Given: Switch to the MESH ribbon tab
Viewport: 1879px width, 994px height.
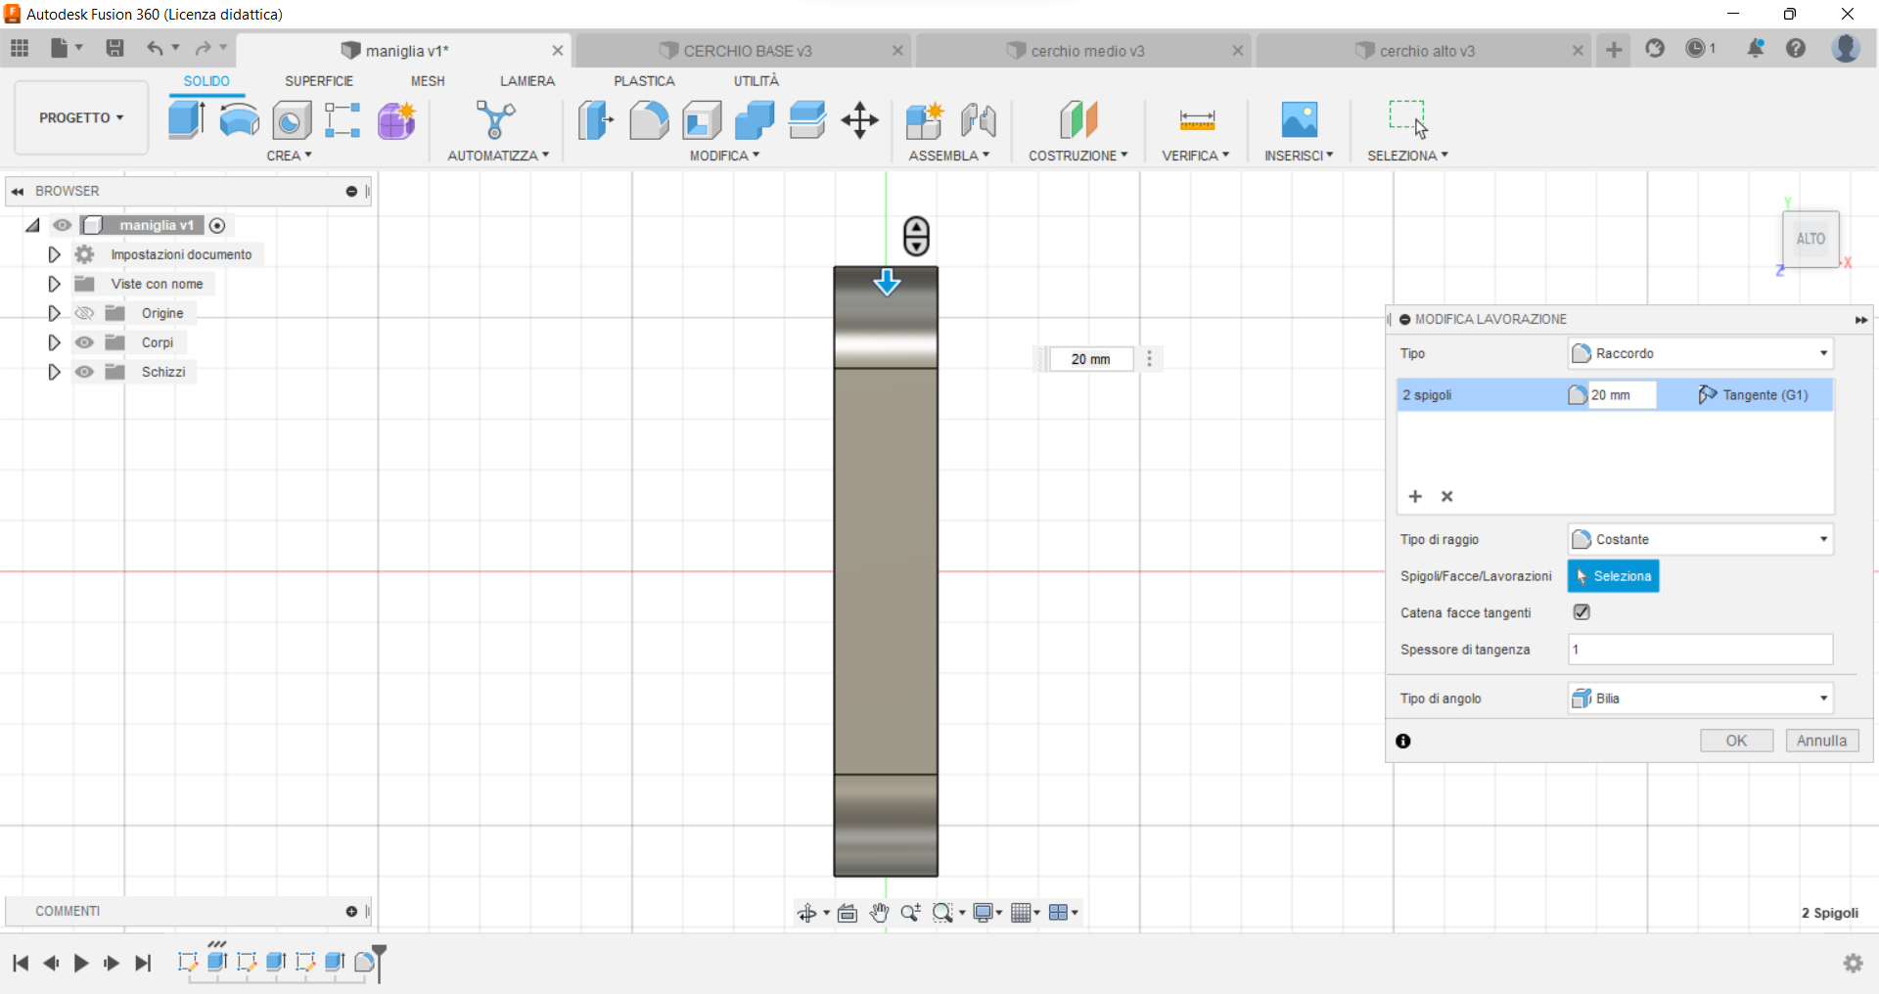Looking at the screenshot, I should [x=428, y=81].
